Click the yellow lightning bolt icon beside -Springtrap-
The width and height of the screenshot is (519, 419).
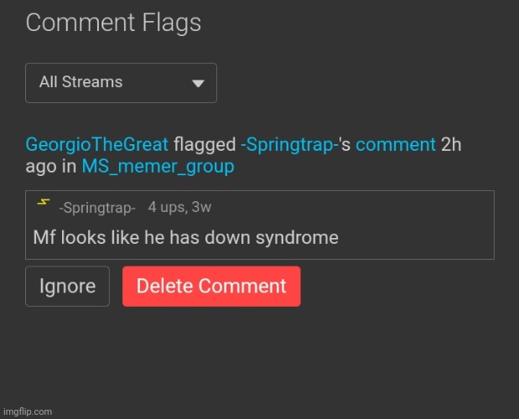[44, 202]
